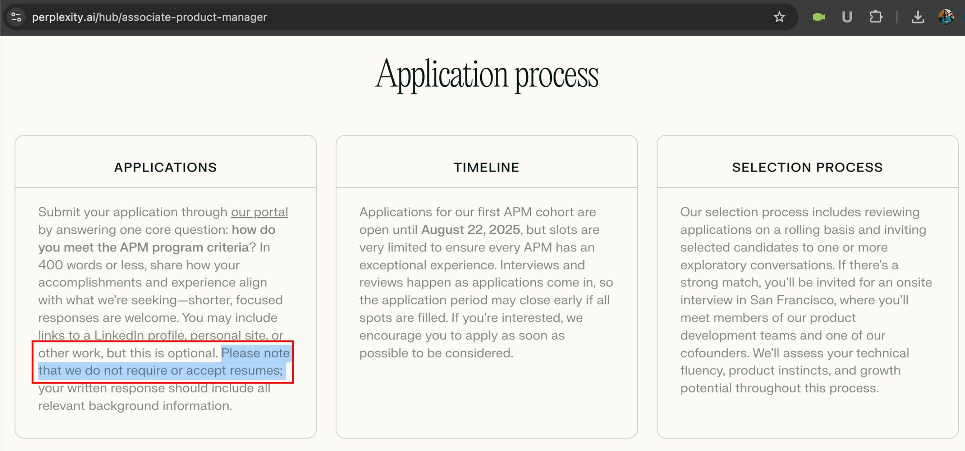Open the U-shaped extension icon
The width and height of the screenshot is (965, 451).
click(847, 17)
